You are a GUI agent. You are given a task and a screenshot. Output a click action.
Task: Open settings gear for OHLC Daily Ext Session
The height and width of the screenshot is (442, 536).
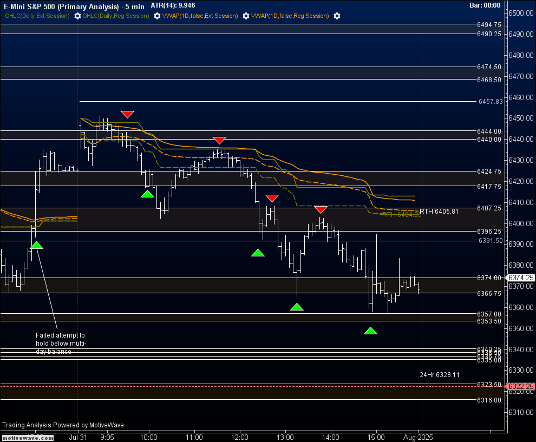coord(77,16)
